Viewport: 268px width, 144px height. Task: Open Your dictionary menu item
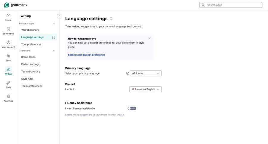pyautogui.click(x=30, y=30)
